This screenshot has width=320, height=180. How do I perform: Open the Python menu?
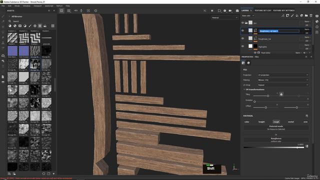coord(59,6)
